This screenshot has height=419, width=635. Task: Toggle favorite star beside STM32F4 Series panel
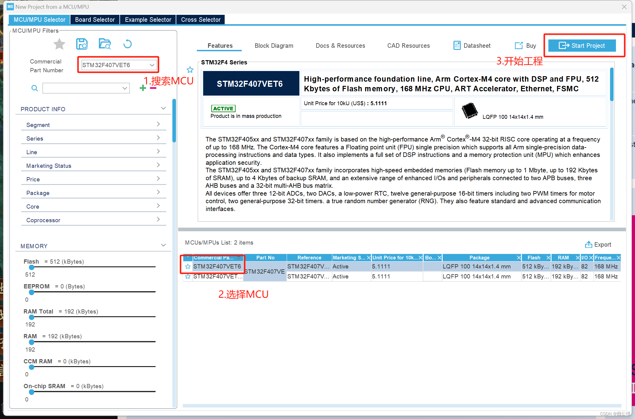coord(190,70)
